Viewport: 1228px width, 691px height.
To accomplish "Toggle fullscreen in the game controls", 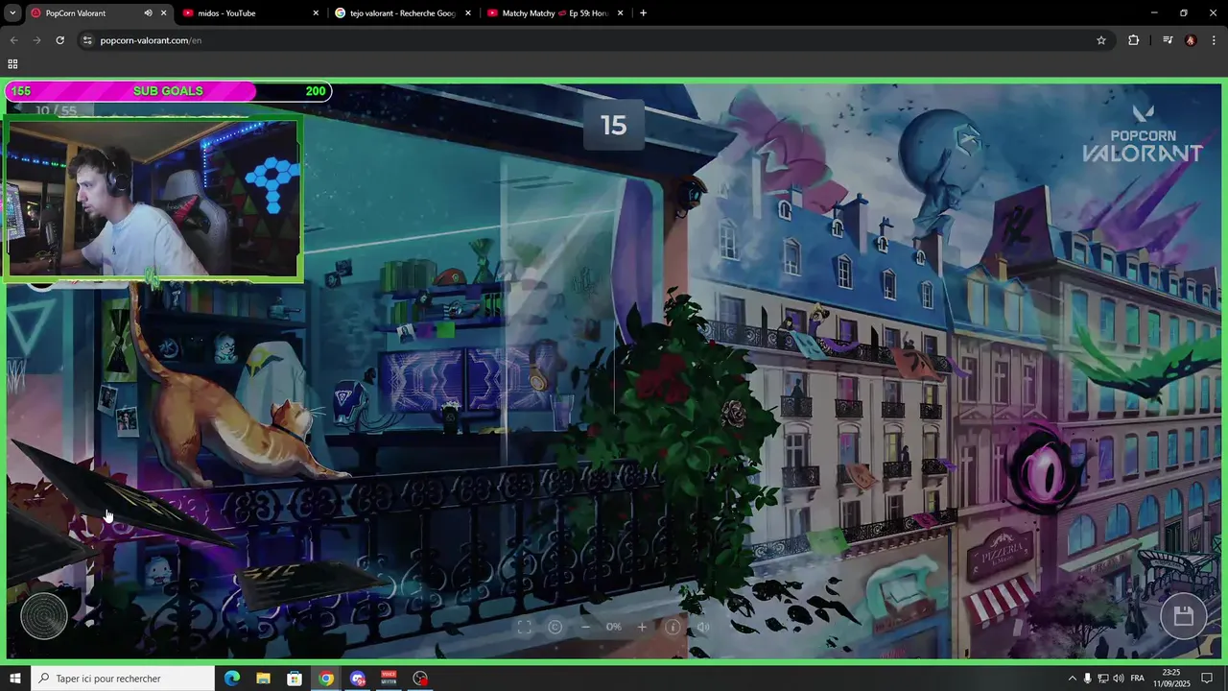I will [524, 627].
